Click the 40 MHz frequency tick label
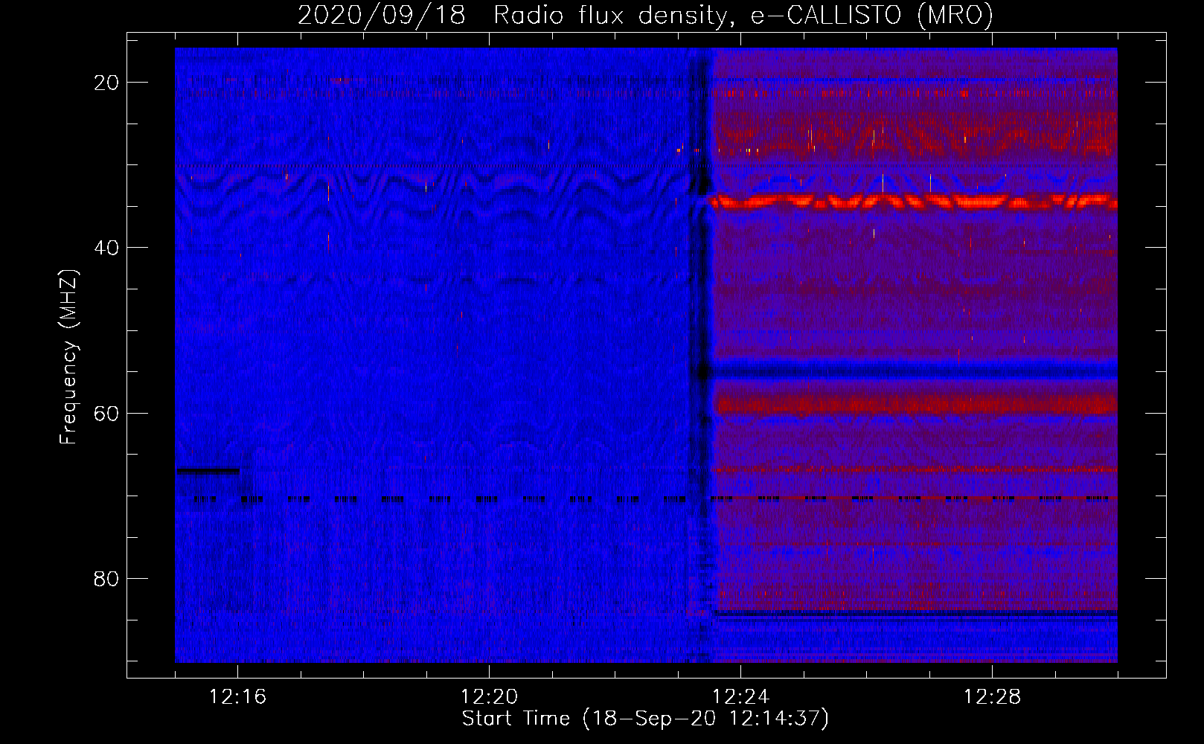 pos(106,248)
